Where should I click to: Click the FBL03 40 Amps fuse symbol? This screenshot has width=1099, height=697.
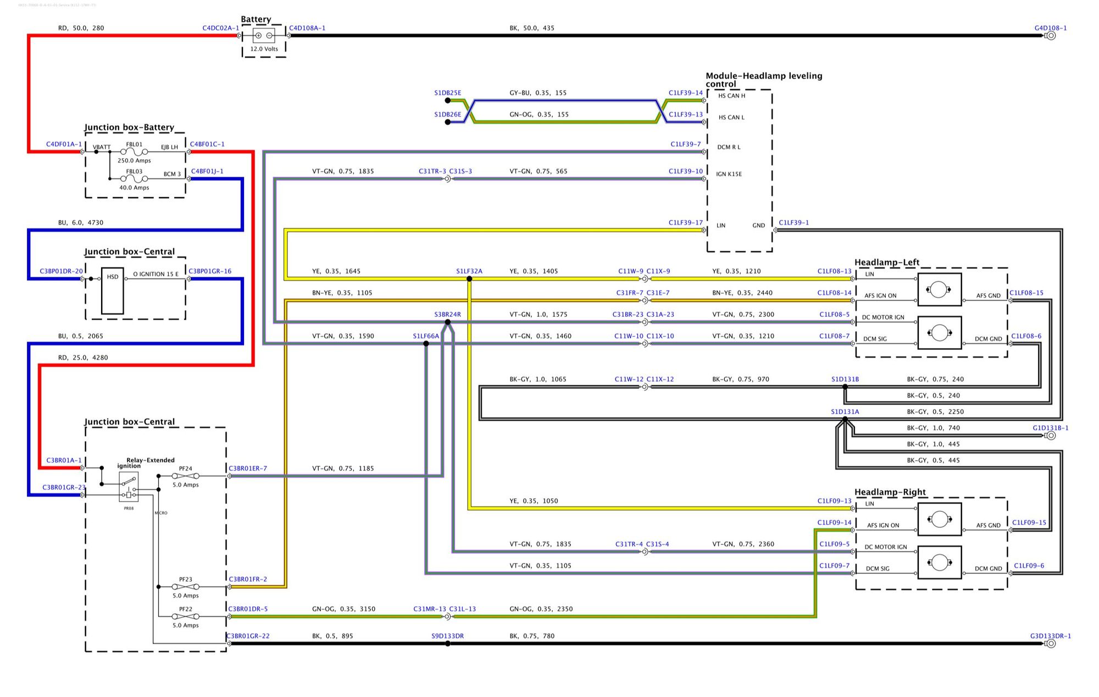(134, 179)
